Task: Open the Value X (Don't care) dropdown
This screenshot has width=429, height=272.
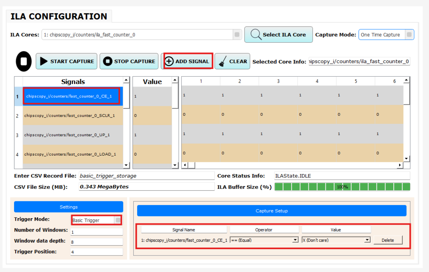Action: tap(336, 240)
